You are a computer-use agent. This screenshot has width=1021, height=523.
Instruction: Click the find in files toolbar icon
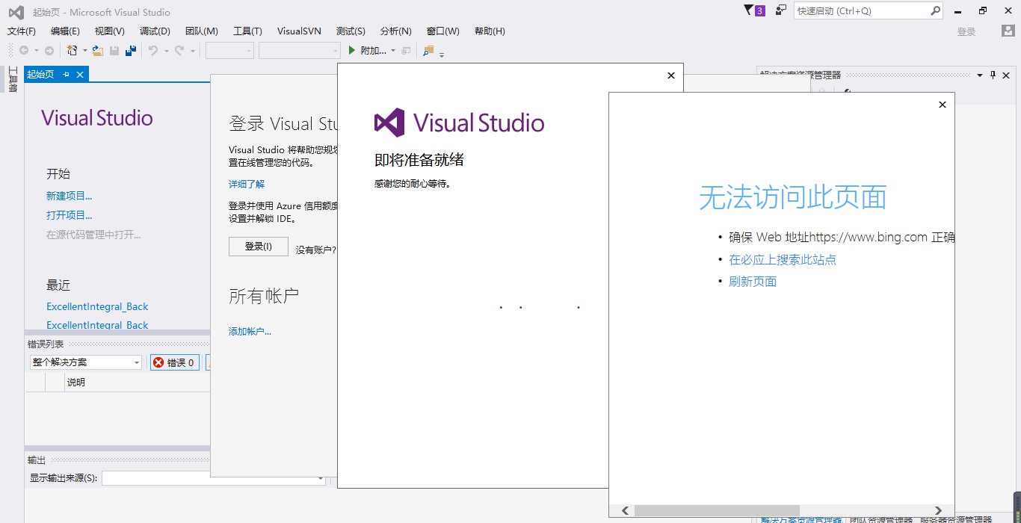[x=428, y=51]
